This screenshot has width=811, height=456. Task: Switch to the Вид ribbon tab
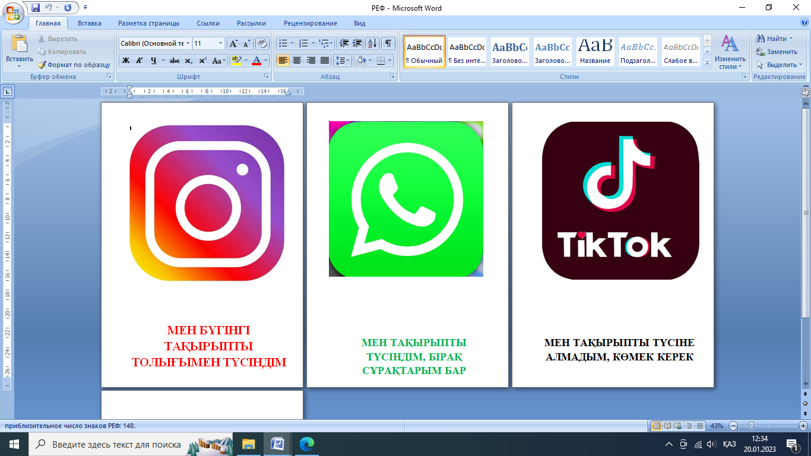pyautogui.click(x=360, y=23)
